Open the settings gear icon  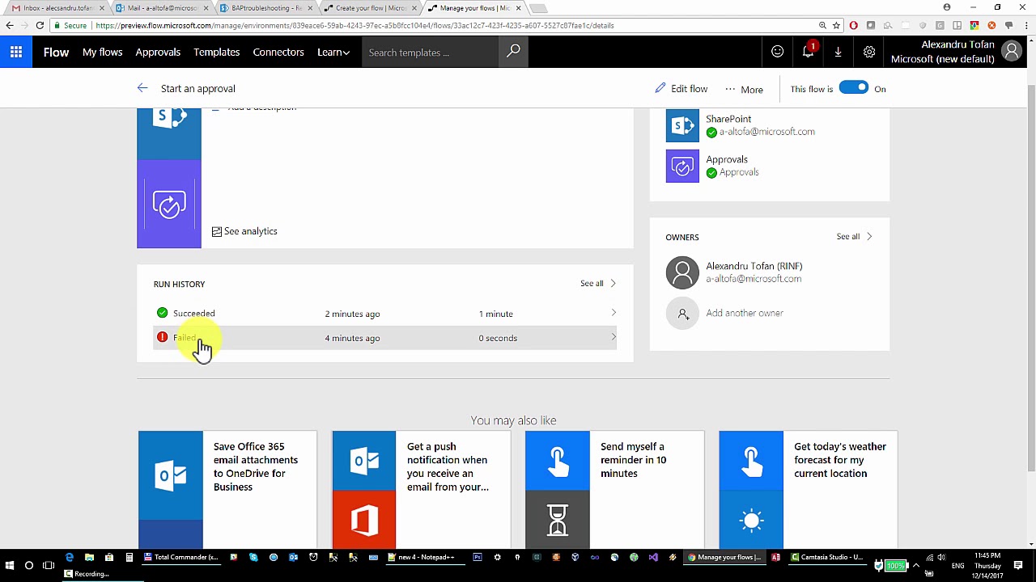click(868, 53)
